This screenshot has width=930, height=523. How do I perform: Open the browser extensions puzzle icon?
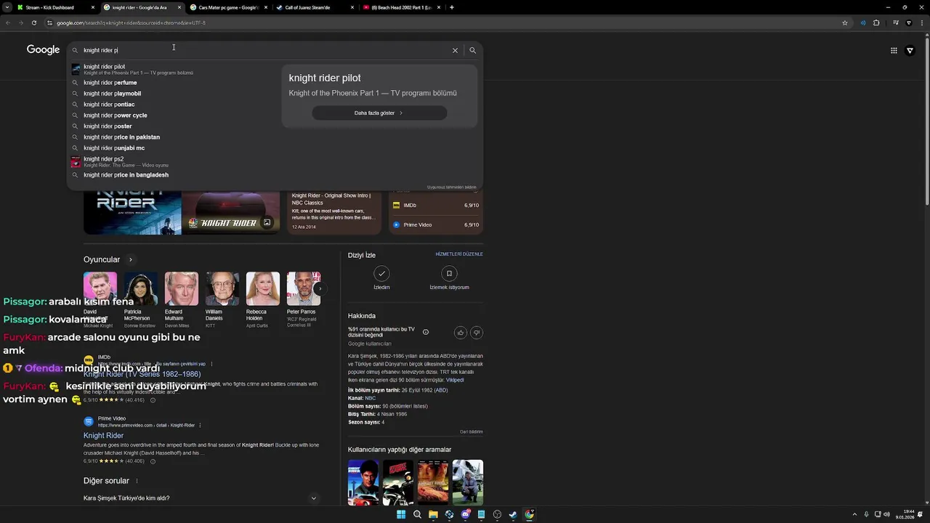pyautogui.click(x=876, y=23)
